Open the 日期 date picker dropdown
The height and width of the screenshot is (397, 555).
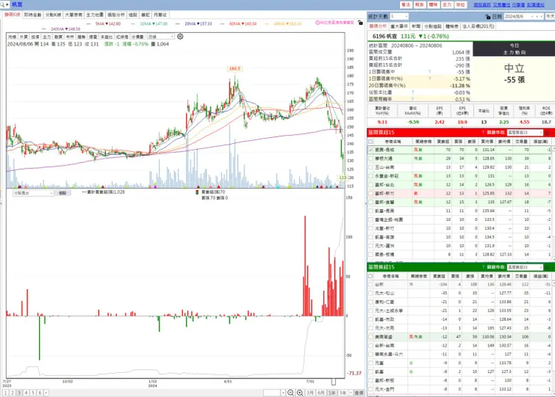click(x=532, y=16)
